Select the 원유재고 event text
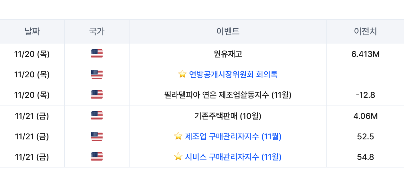Image resolution: width=404 pixels, height=187 pixels. click(x=228, y=54)
